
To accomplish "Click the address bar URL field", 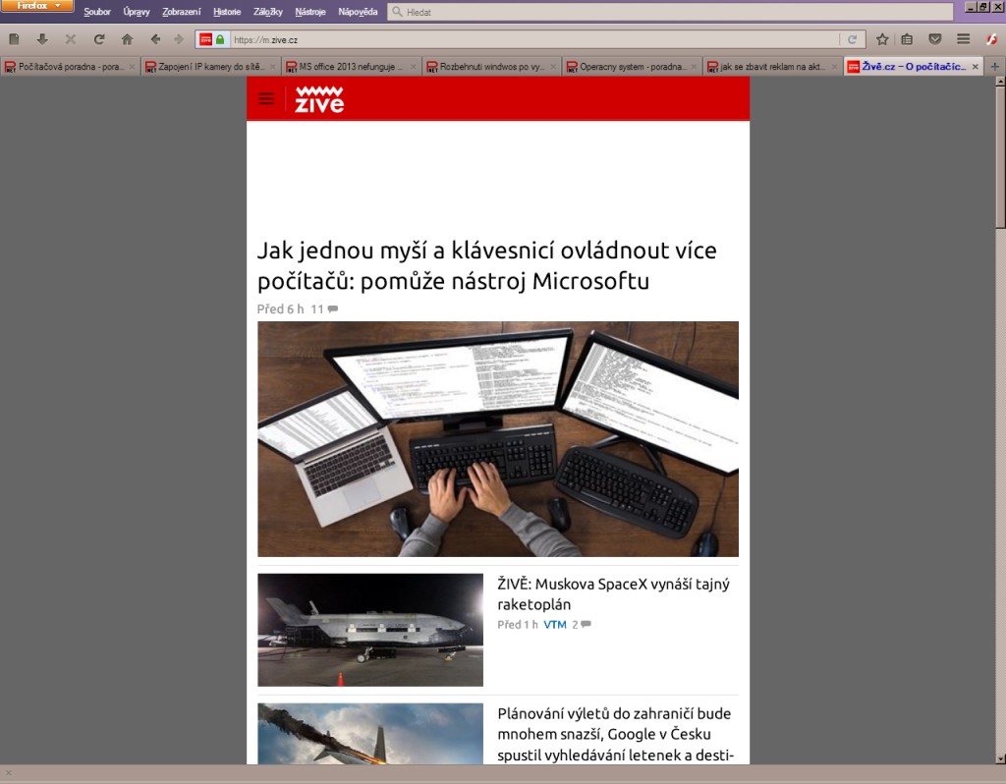I will pos(533,39).
